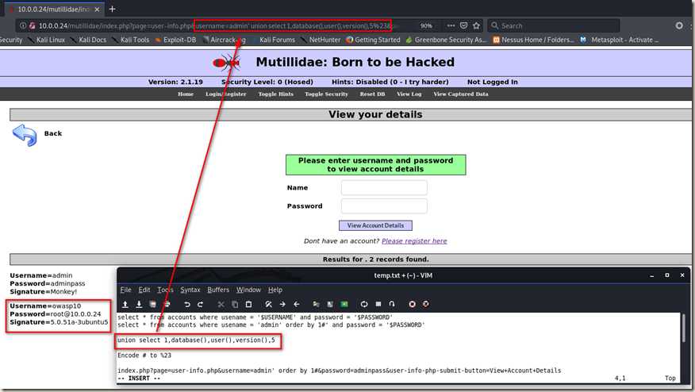This screenshot has height=392, width=695.
Task: Click the View Account Details button
Action: 375,225
